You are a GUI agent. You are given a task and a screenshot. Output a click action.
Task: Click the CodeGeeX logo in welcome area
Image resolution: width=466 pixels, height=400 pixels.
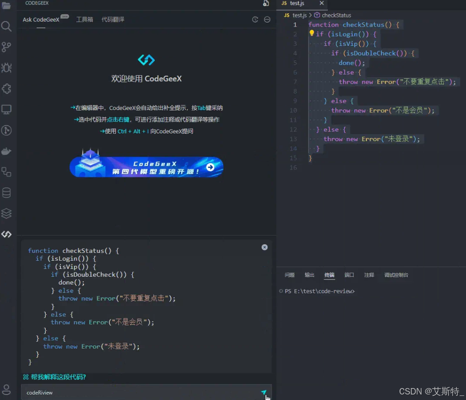pyautogui.click(x=146, y=60)
